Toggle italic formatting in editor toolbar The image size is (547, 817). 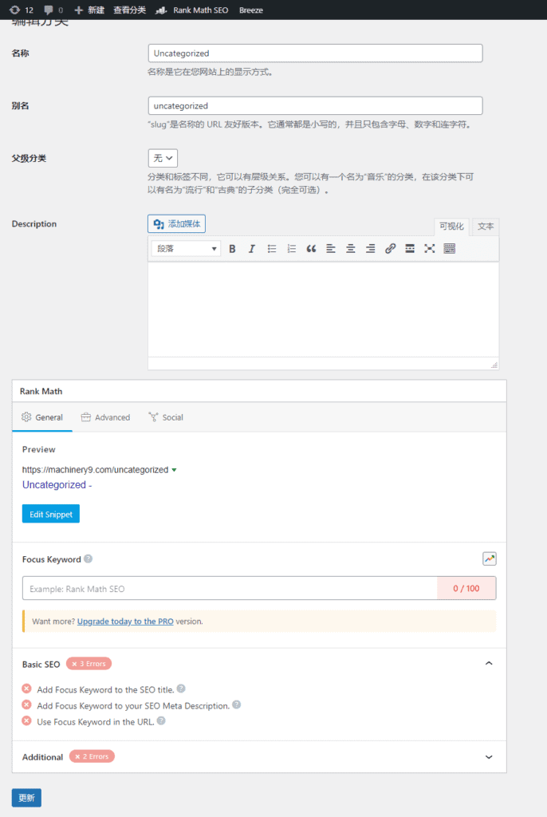click(x=252, y=249)
